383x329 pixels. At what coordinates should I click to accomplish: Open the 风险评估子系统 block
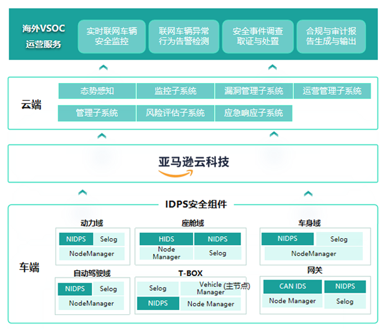point(175,113)
